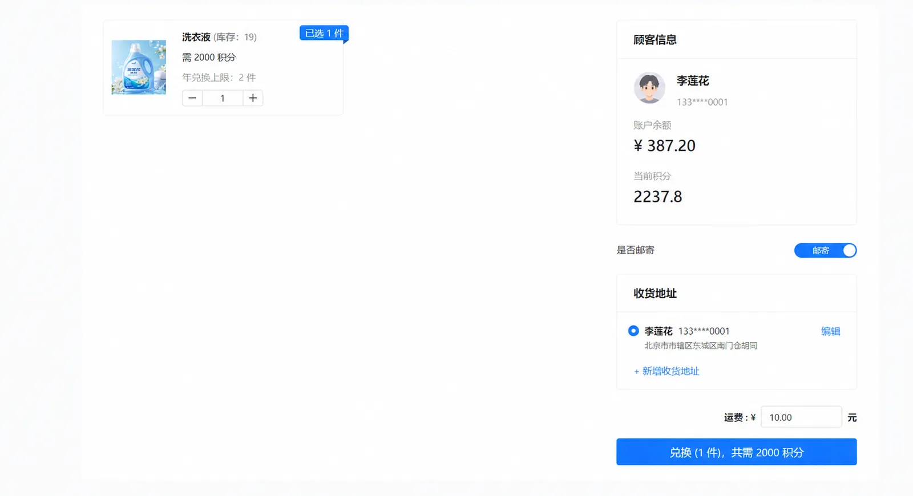Increase laundry detergent quantity with plus button
The height and width of the screenshot is (496, 913).
click(253, 98)
